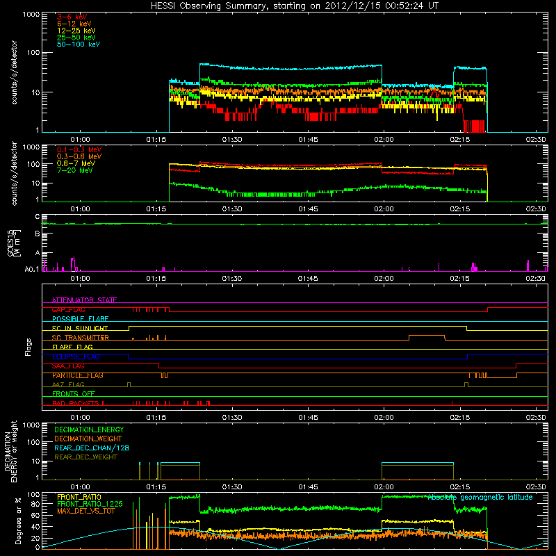The height and width of the screenshot is (556, 556).
Task: Click the top plot counts/s/detector axis label
Action: [14, 72]
